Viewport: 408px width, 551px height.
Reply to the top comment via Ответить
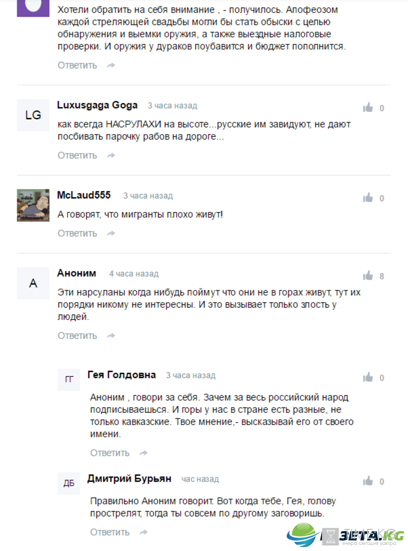(77, 65)
